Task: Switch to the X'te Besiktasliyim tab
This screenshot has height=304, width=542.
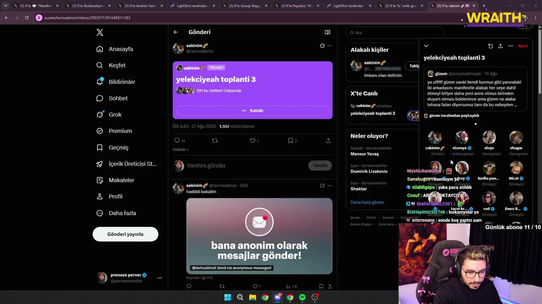Action: [88, 6]
